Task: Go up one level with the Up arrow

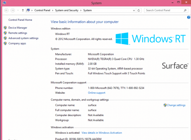Action: [x=23, y=10]
